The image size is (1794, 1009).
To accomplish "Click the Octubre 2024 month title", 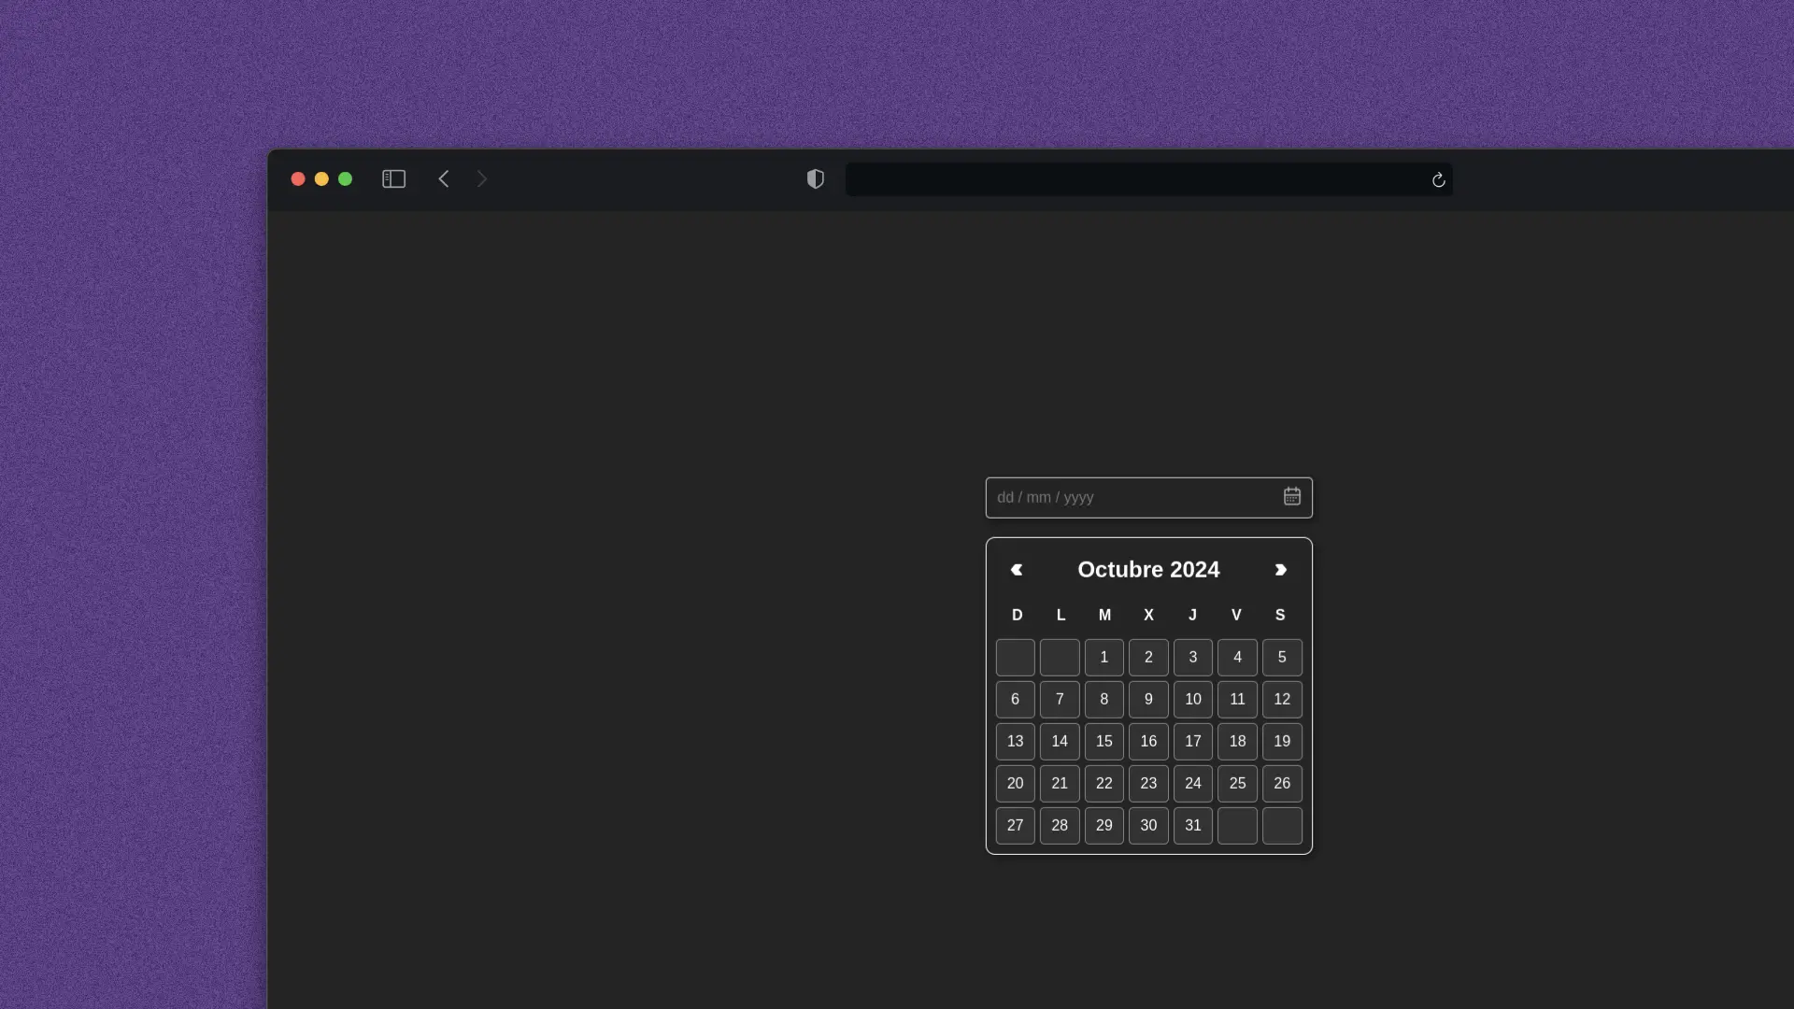I will tap(1148, 570).
